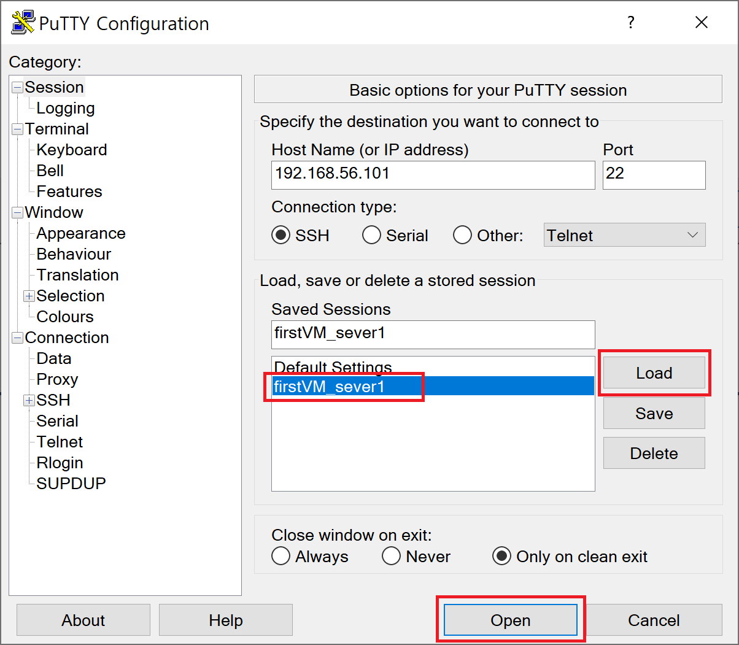Open the Behaviour settings category

coord(74,254)
